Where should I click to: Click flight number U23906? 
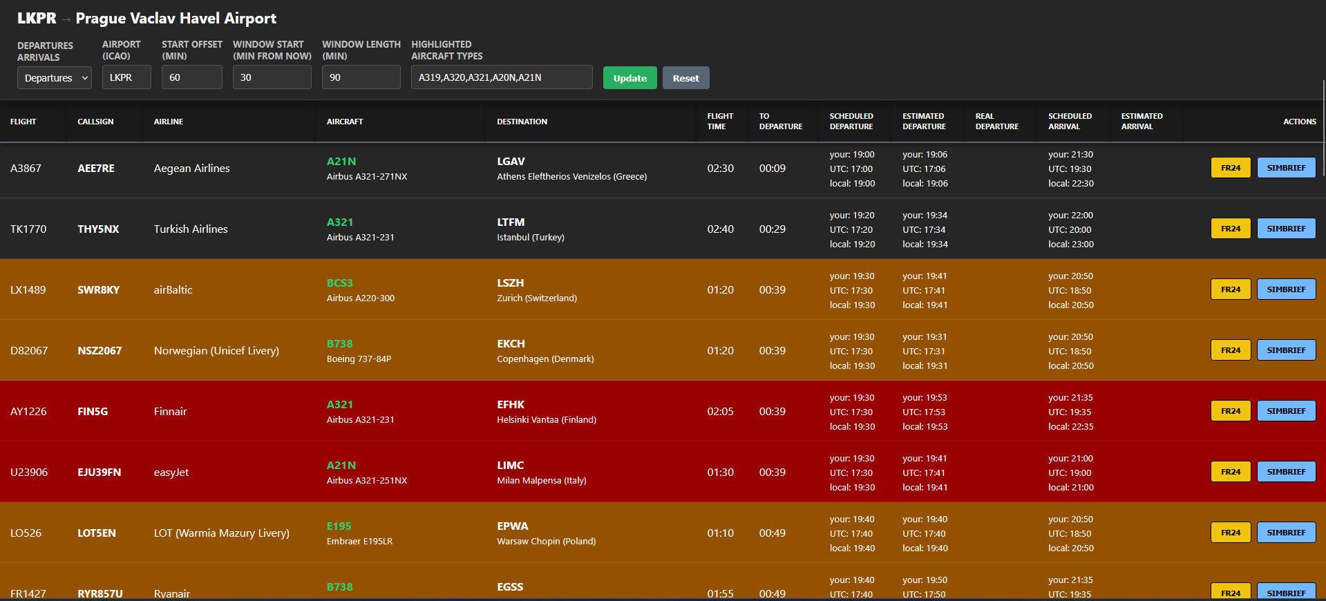29,472
